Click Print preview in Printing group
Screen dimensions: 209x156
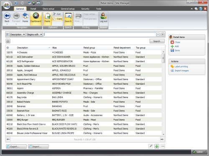[90, 19]
